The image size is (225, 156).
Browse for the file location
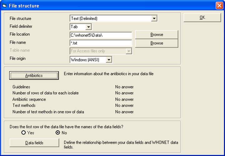(x=157, y=35)
